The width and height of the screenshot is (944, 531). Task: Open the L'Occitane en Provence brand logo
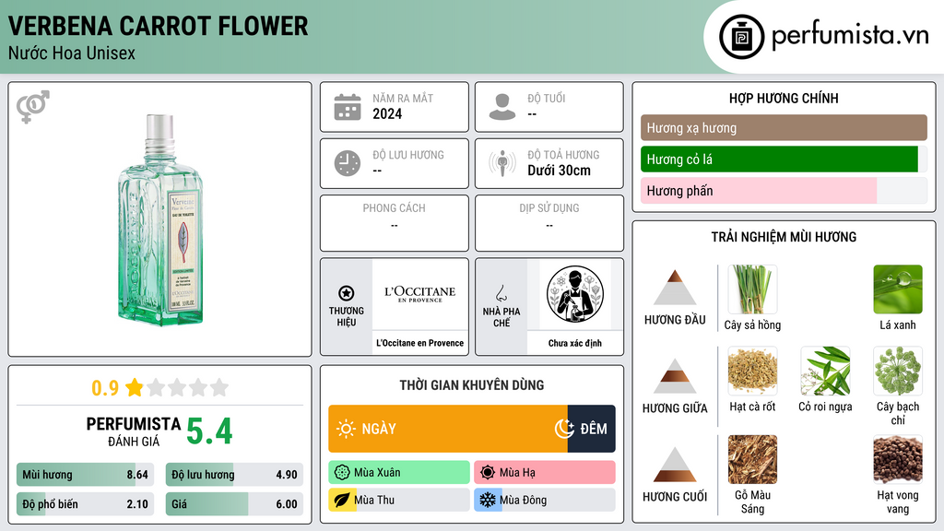(419, 294)
